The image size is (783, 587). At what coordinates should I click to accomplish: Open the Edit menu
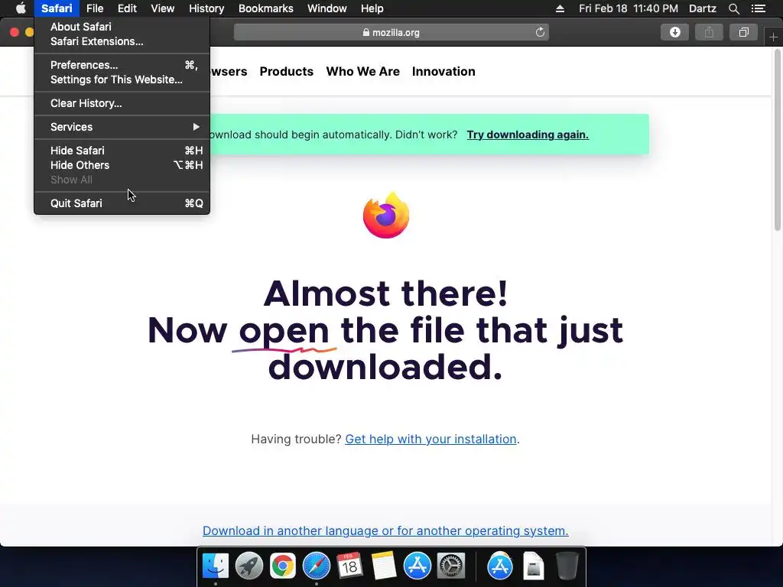coord(127,8)
